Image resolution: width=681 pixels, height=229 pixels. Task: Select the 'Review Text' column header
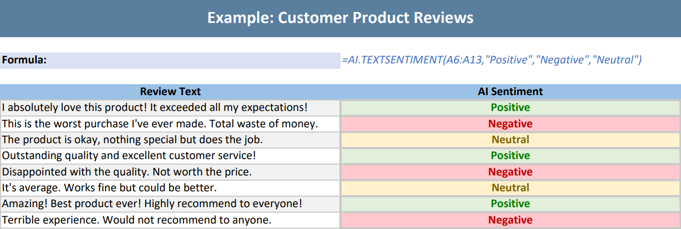(170, 92)
